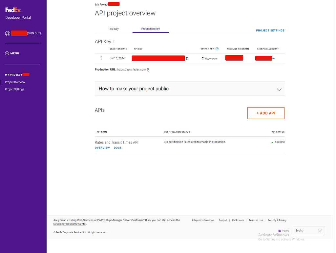This screenshot has width=336, height=253.
Task: Open the English language dropdown
Action: [x=309, y=231]
